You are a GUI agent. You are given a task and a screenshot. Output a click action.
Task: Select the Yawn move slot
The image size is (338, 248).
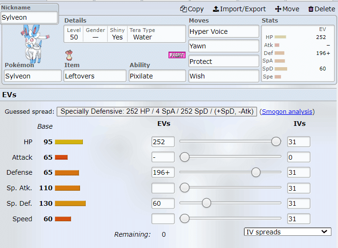224,46
